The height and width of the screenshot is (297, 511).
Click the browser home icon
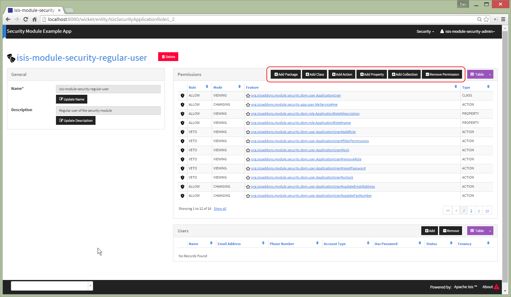point(34,19)
